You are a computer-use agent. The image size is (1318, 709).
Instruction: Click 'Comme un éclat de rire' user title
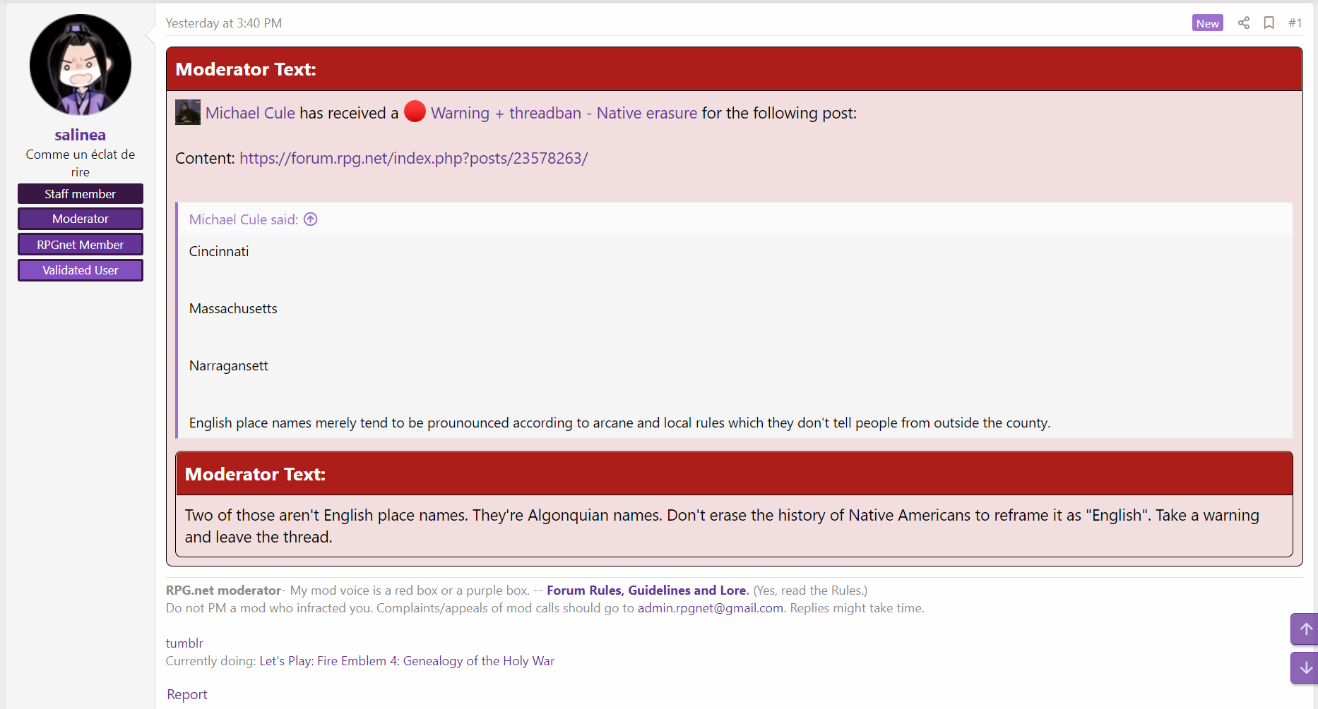pos(81,163)
